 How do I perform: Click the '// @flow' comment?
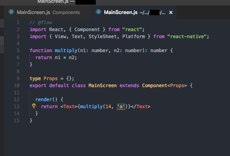41,23
